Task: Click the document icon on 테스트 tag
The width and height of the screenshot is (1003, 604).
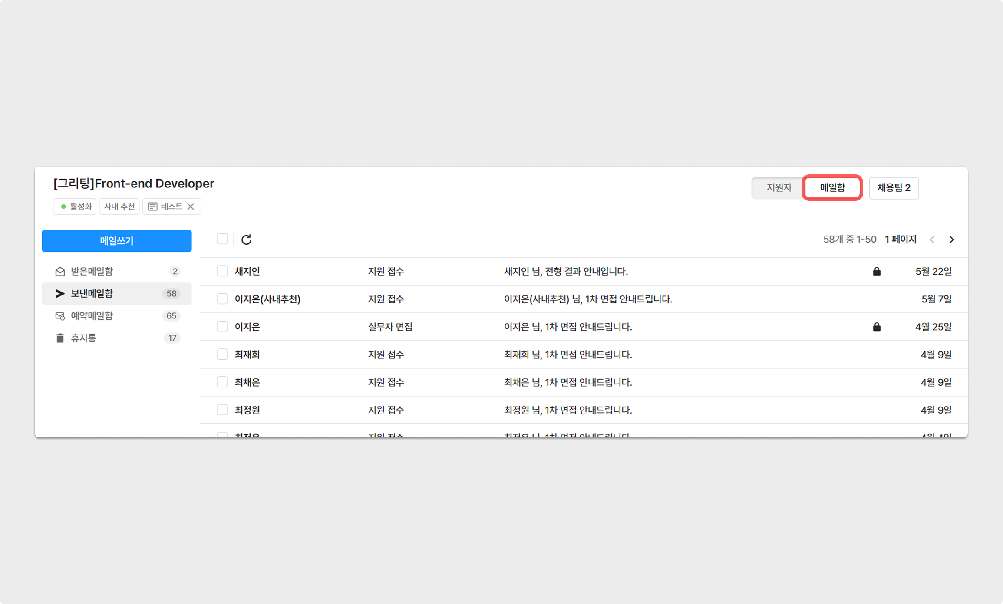Action: 152,207
